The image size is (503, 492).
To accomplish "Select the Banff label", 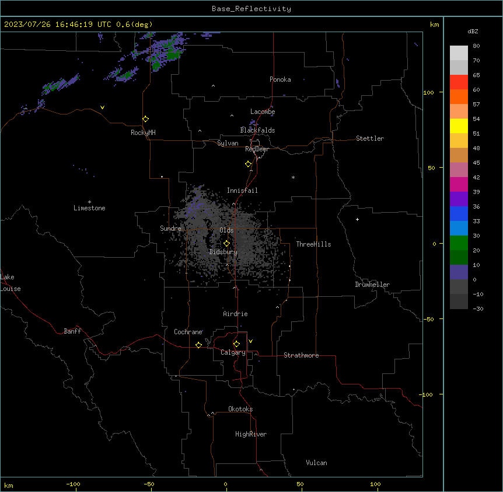I will (72, 331).
